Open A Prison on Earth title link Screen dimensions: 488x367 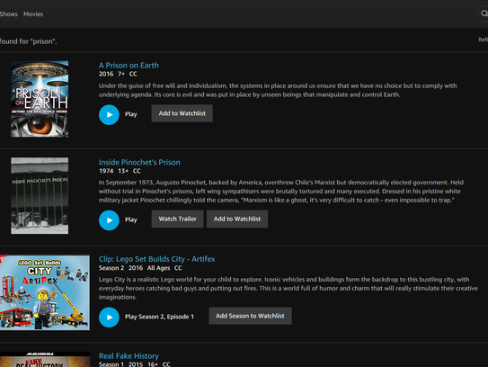click(129, 66)
